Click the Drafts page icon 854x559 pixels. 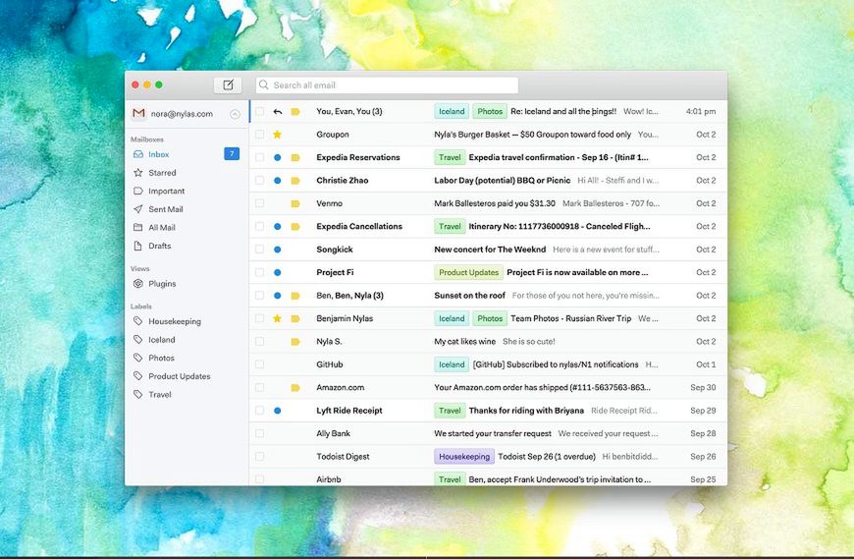pyautogui.click(x=138, y=246)
